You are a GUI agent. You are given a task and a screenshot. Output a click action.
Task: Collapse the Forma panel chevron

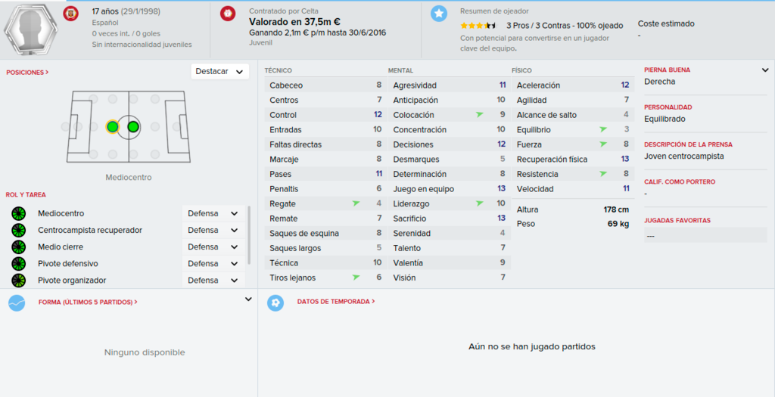[248, 299]
